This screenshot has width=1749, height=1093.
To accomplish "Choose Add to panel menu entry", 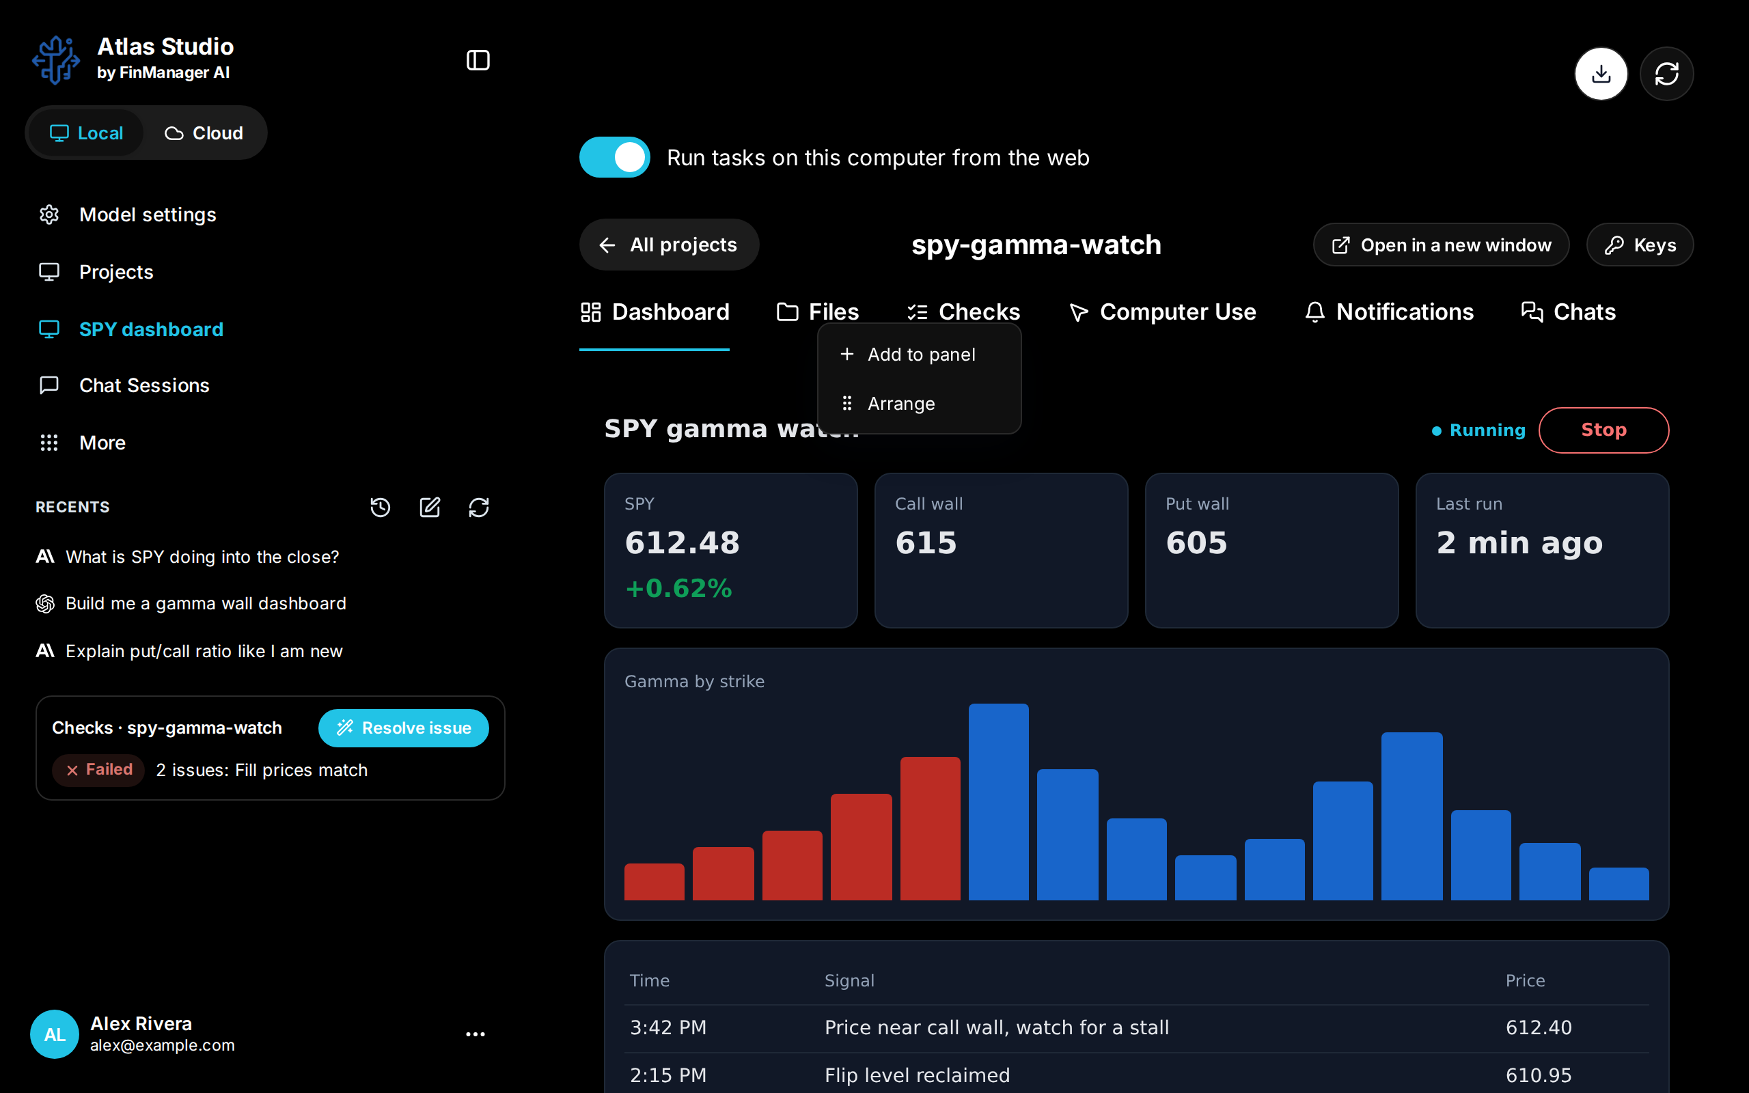I will [x=919, y=355].
